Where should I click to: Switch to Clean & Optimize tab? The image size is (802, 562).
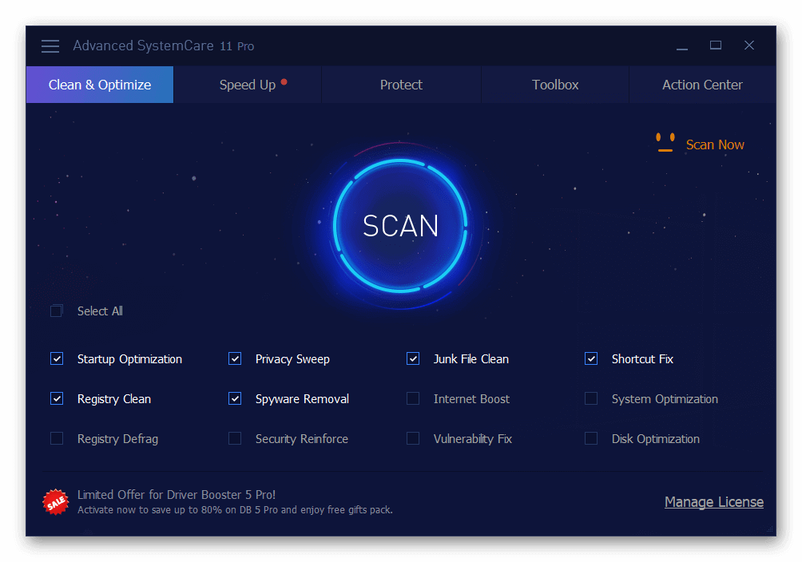pyautogui.click(x=100, y=85)
